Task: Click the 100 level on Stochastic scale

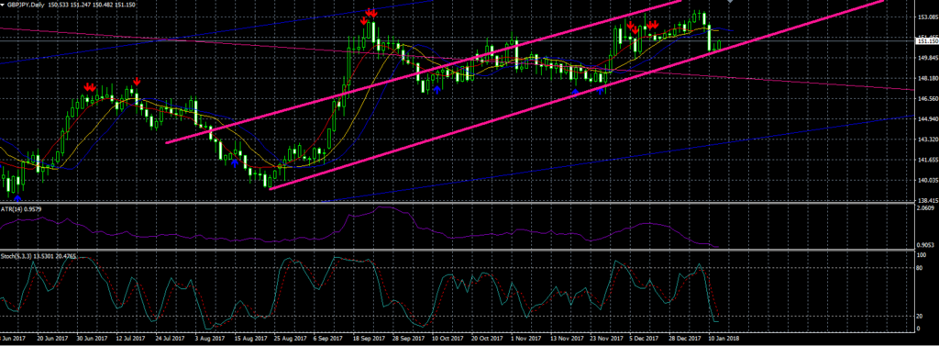Action: (922, 255)
